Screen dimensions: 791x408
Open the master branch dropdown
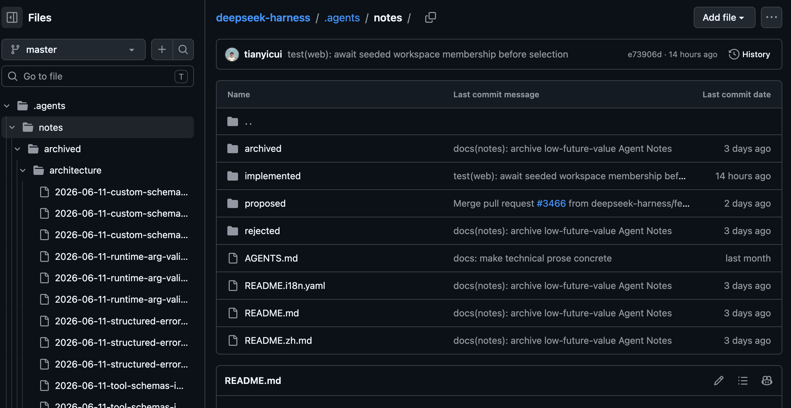pos(74,49)
